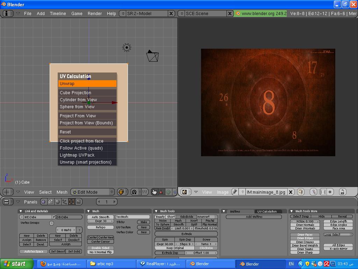Image resolution: width=358 pixels, height=269 pixels.
Task: Adjust the NSize: 0.100 field
Action: pos(305,221)
